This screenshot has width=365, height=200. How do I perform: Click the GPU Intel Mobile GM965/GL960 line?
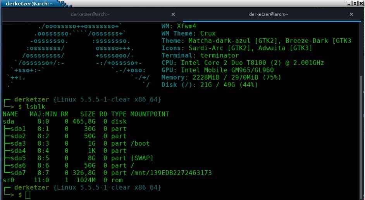point(218,70)
